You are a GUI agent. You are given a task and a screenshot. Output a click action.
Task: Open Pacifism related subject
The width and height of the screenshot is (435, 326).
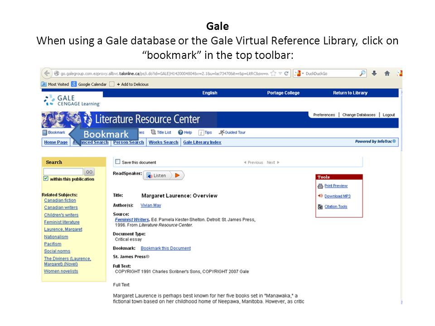coord(53,244)
